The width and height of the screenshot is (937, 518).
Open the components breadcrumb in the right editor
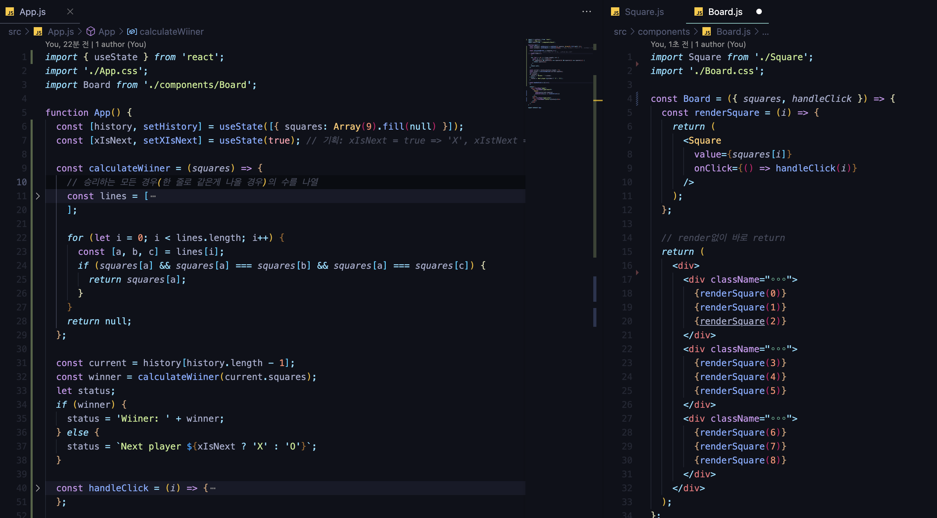[663, 32]
